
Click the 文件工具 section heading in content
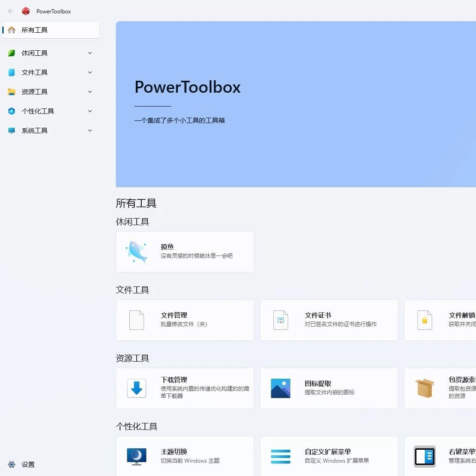click(x=133, y=290)
